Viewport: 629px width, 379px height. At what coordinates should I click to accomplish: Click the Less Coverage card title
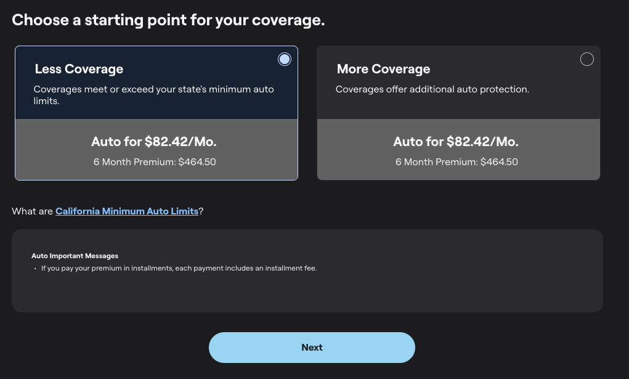(79, 69)
